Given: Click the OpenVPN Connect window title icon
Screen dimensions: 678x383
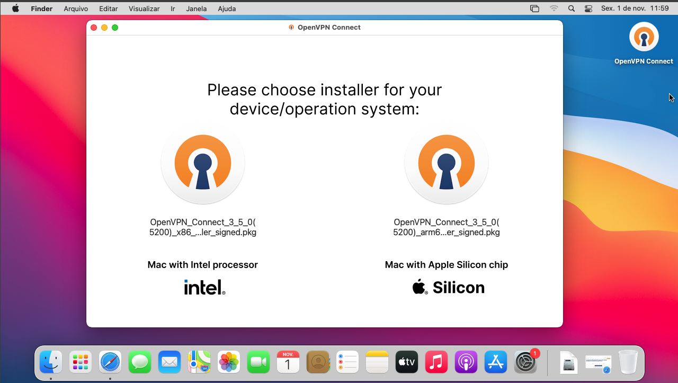Looking at the screenshot, I should click(291, 28).
